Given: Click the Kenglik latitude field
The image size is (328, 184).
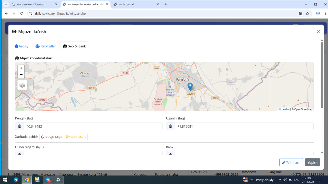Looking at the screenshot, I should (x=93, y=126).
